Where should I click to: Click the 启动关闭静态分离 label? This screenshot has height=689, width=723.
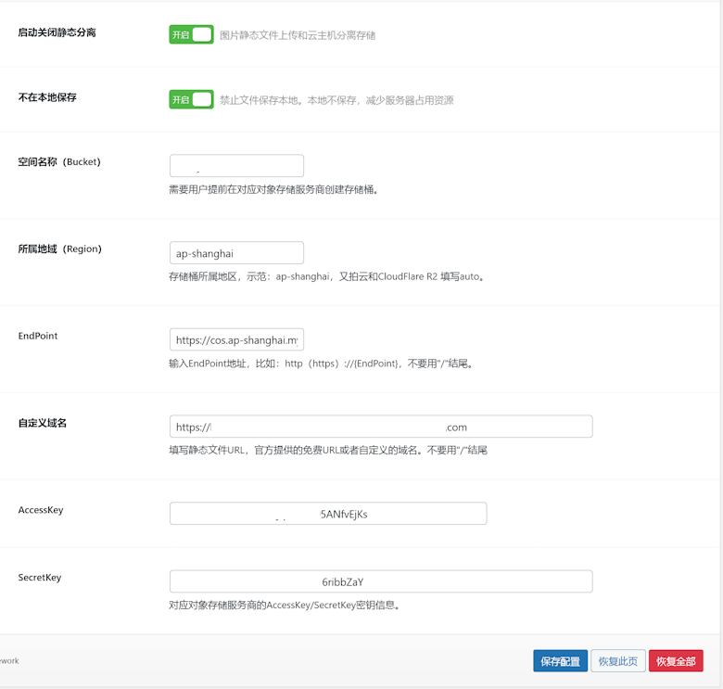pyautogui.click(x=57, y=32)
